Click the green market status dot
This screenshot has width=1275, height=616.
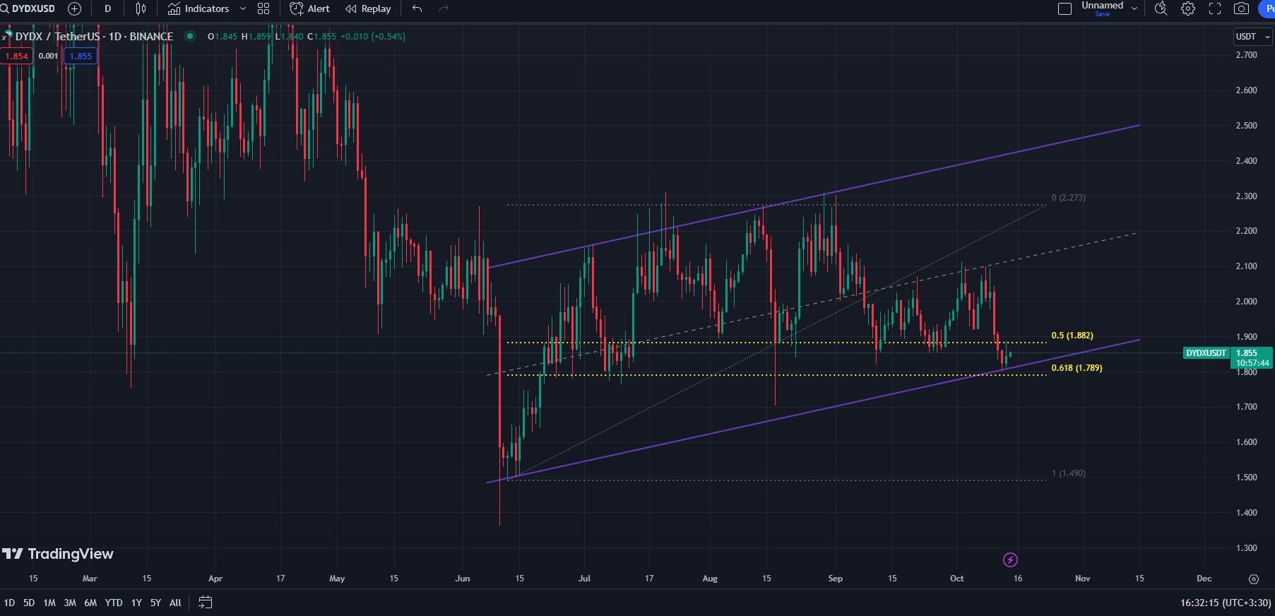coord(190,36)
